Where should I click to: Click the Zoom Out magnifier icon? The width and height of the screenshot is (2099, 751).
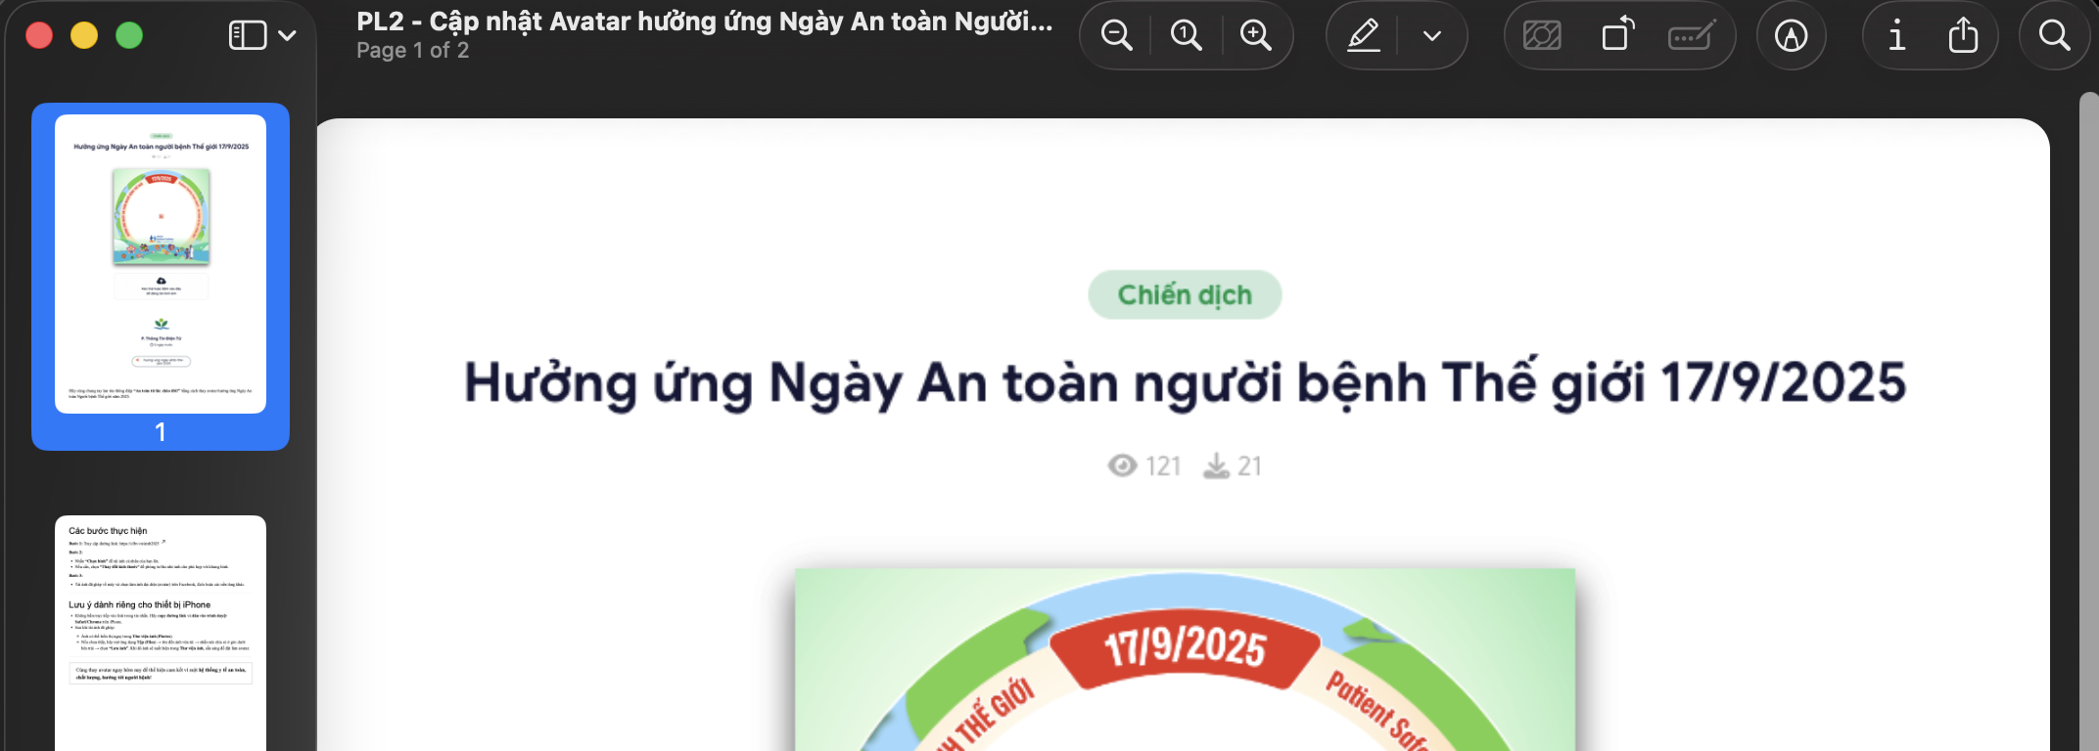click(1116, 36)
